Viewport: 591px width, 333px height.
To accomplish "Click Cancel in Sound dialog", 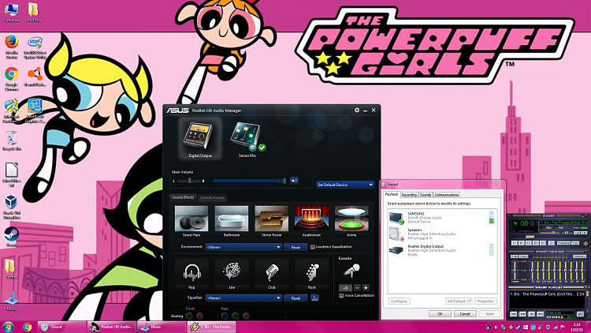I will (x=465, y=314).
